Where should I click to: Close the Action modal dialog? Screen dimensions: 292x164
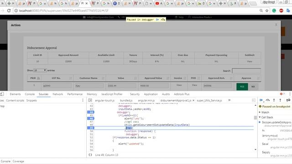[276, 25]
